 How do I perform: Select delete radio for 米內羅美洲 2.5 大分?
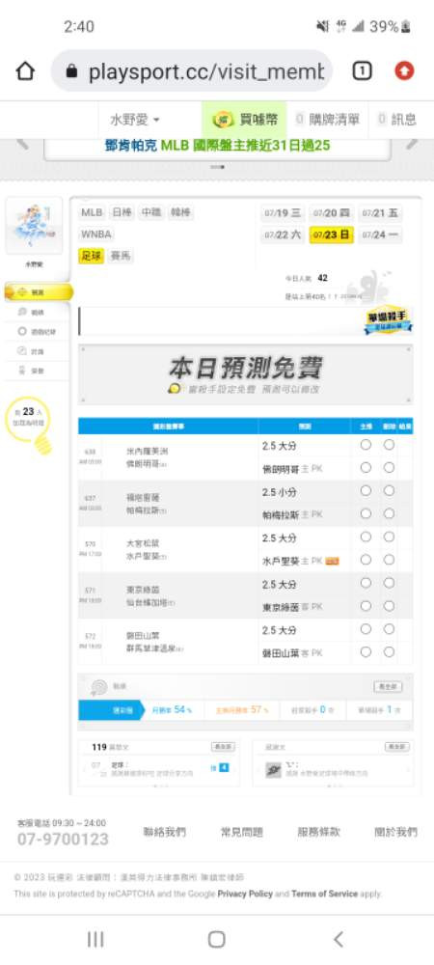coord(389,445)
